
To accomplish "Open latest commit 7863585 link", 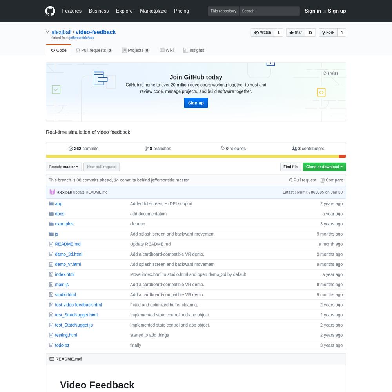I will click(x=316, y=192).
